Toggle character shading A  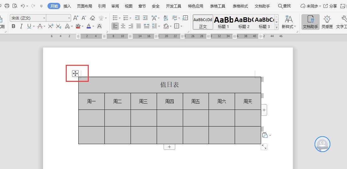click(100, 26)
